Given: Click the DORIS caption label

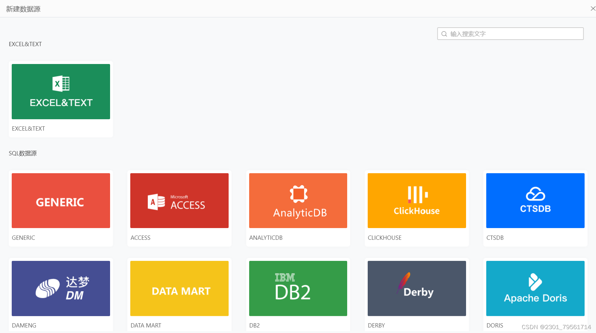Looking at the screenshot, I should 495,326.
